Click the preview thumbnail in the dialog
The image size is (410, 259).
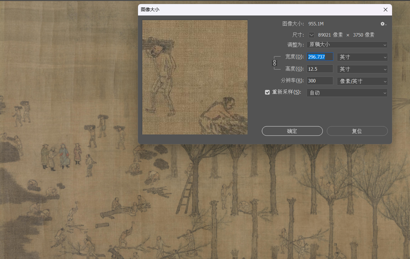[195, 77]
